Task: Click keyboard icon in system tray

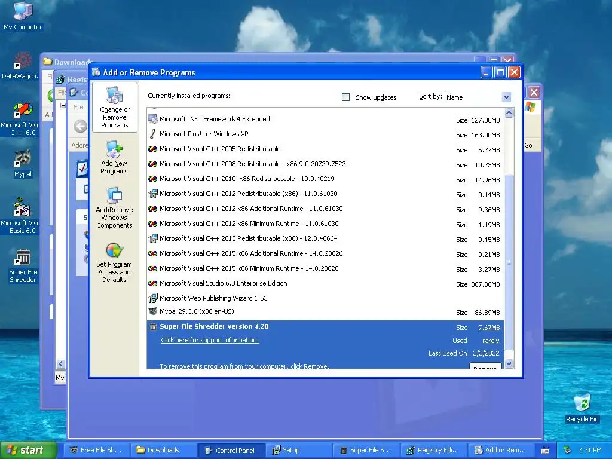Action: 545,451
